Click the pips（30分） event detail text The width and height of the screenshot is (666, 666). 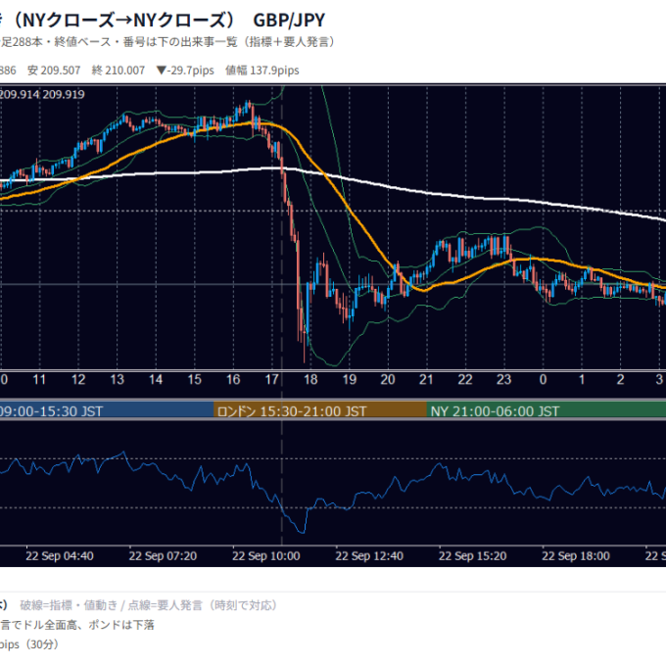pos(28,644)
